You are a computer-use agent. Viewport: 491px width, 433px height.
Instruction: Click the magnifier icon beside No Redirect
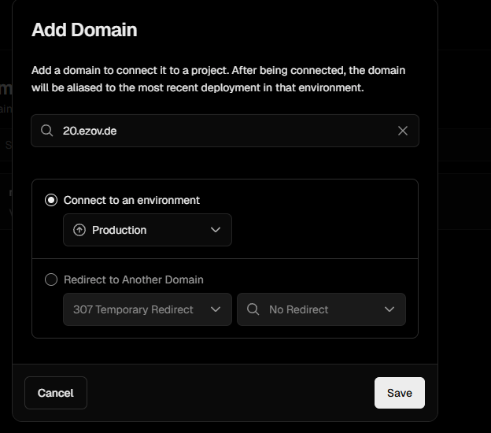[x=253, y=309]
